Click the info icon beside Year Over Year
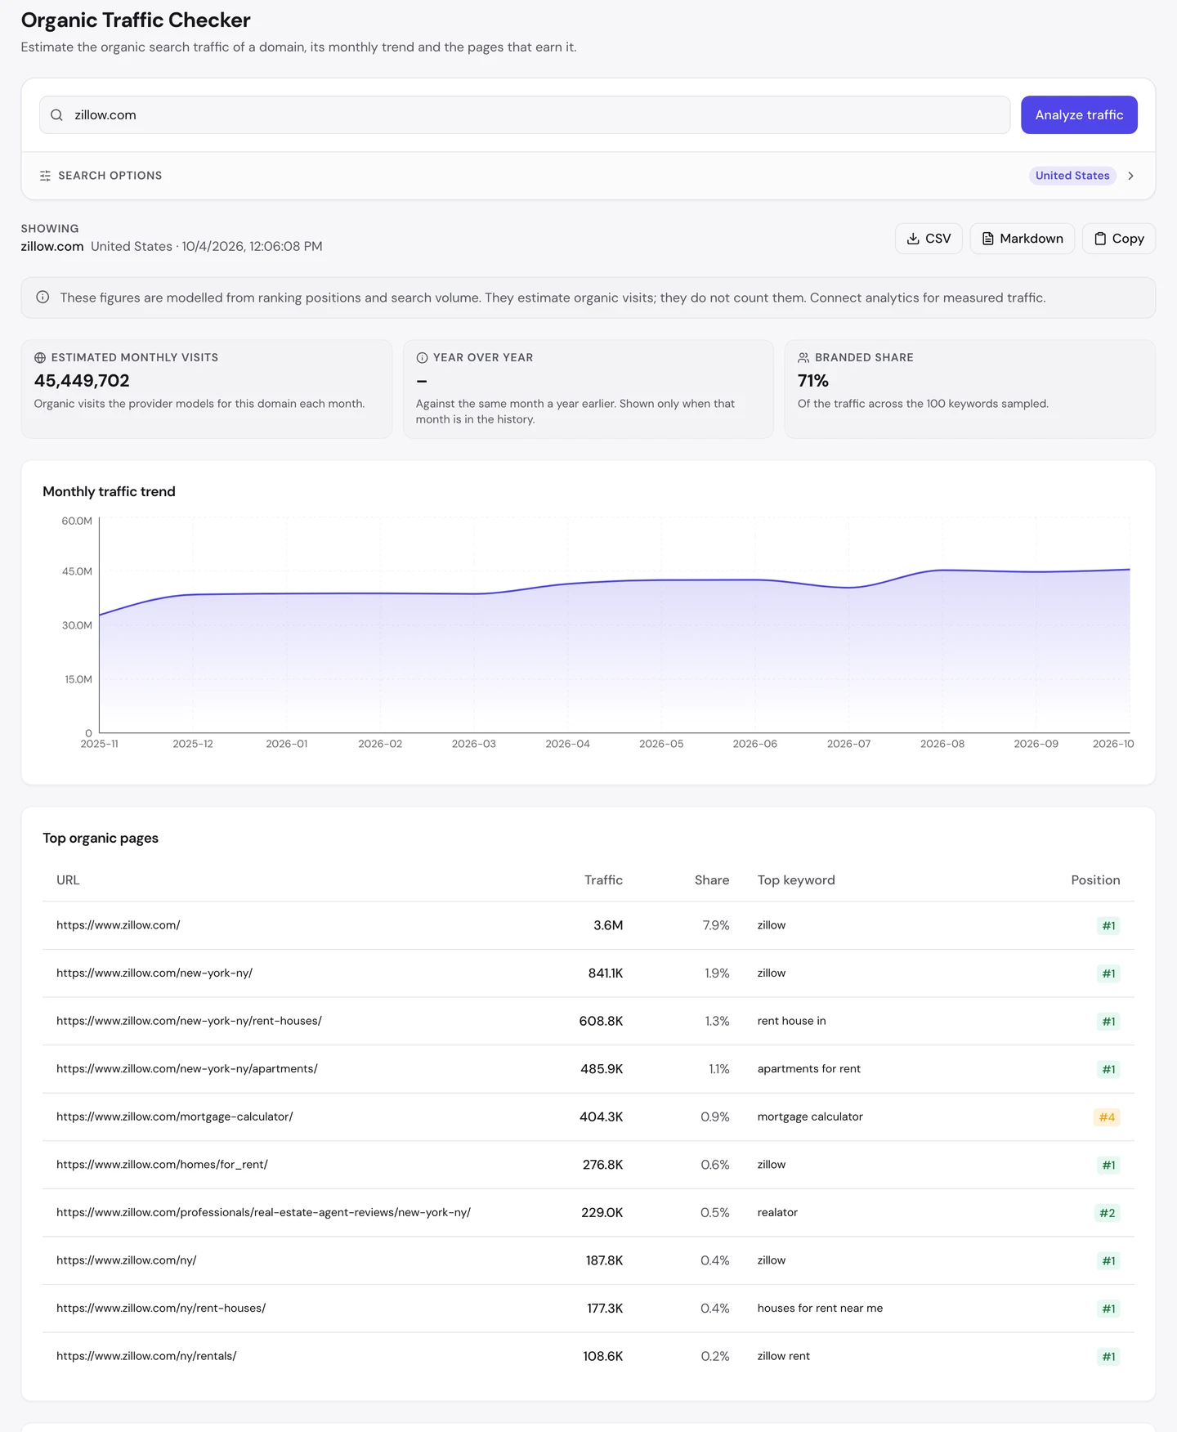 pos(422,358)
